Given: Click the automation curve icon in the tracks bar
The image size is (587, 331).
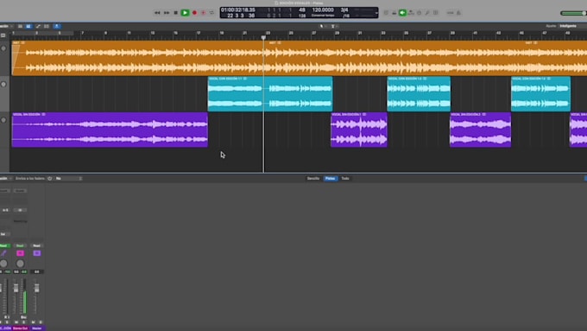Looking at the screenshot, I should [x=38, y=26].
